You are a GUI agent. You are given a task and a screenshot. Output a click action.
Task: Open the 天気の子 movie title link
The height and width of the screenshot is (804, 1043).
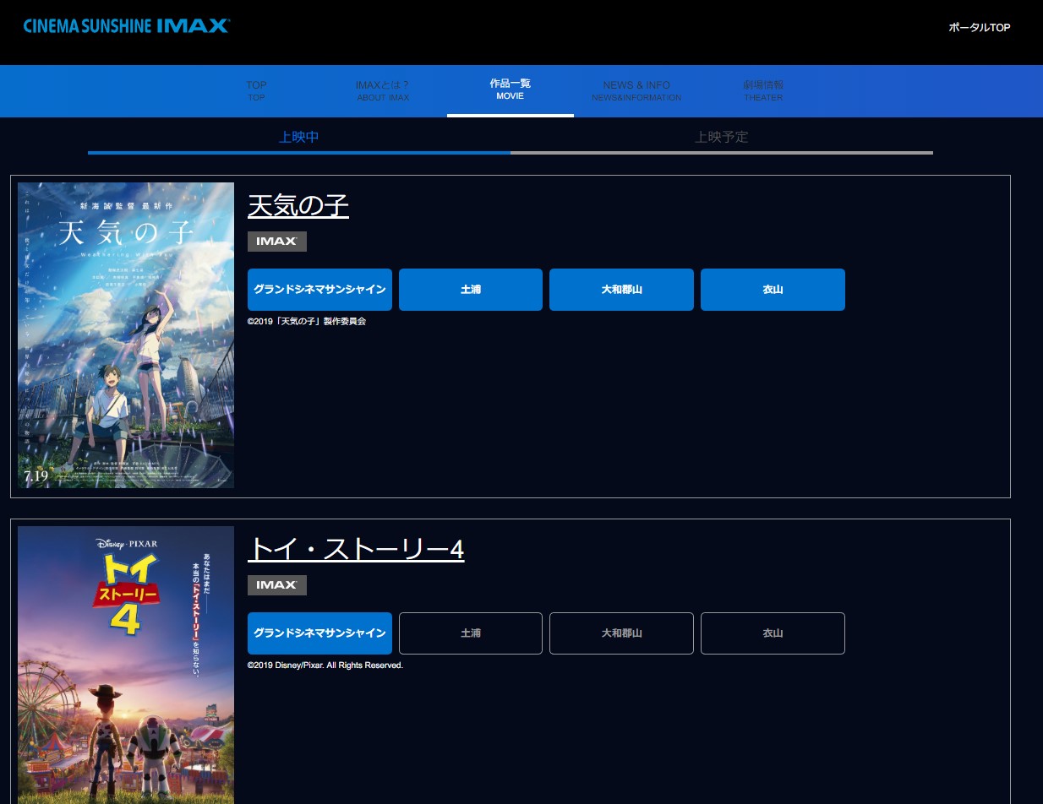(x=298, y=205)
